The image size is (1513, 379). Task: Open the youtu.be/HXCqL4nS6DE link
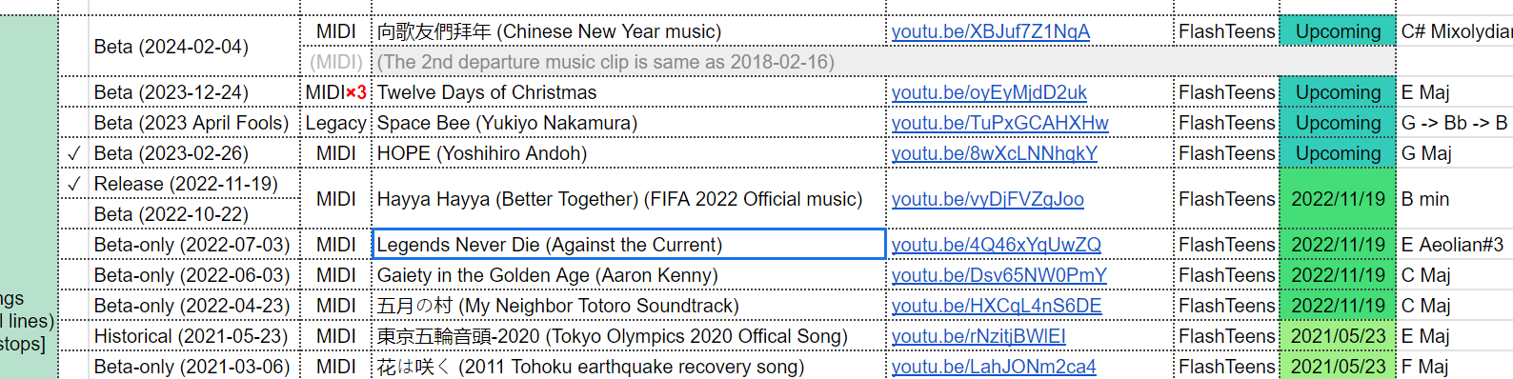996,306
